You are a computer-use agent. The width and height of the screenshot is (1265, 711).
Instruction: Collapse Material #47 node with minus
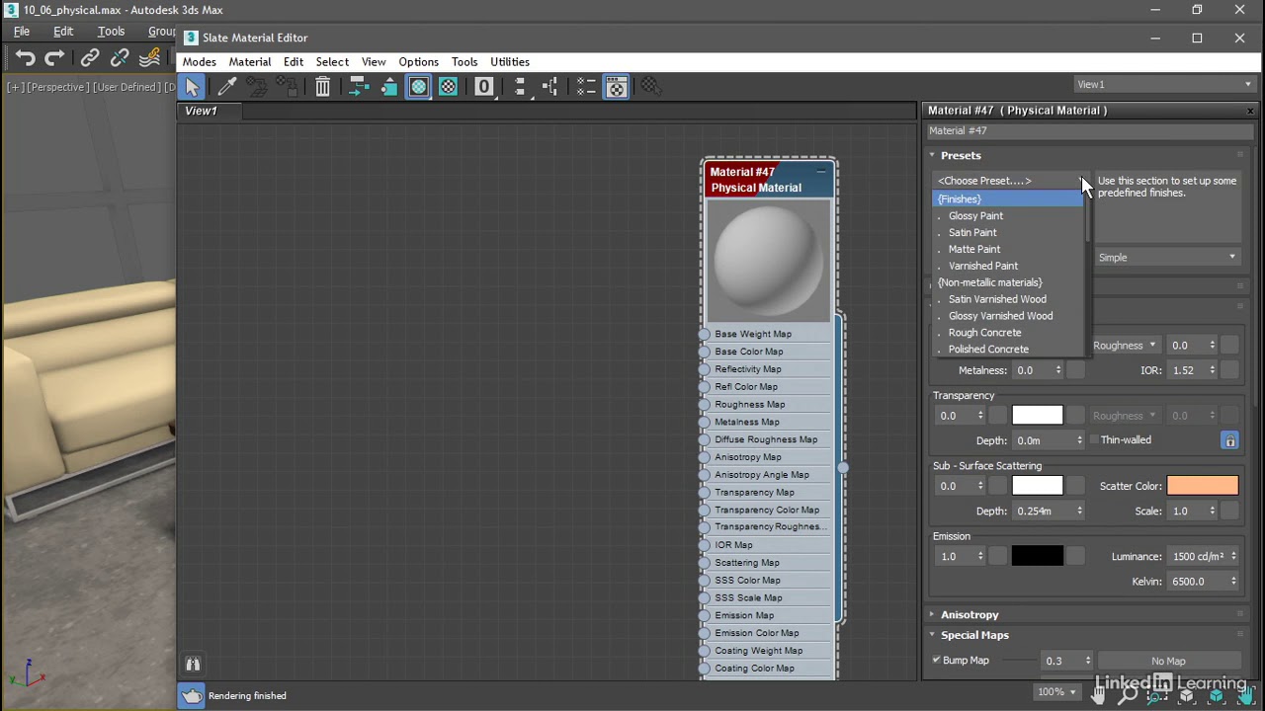820,172
